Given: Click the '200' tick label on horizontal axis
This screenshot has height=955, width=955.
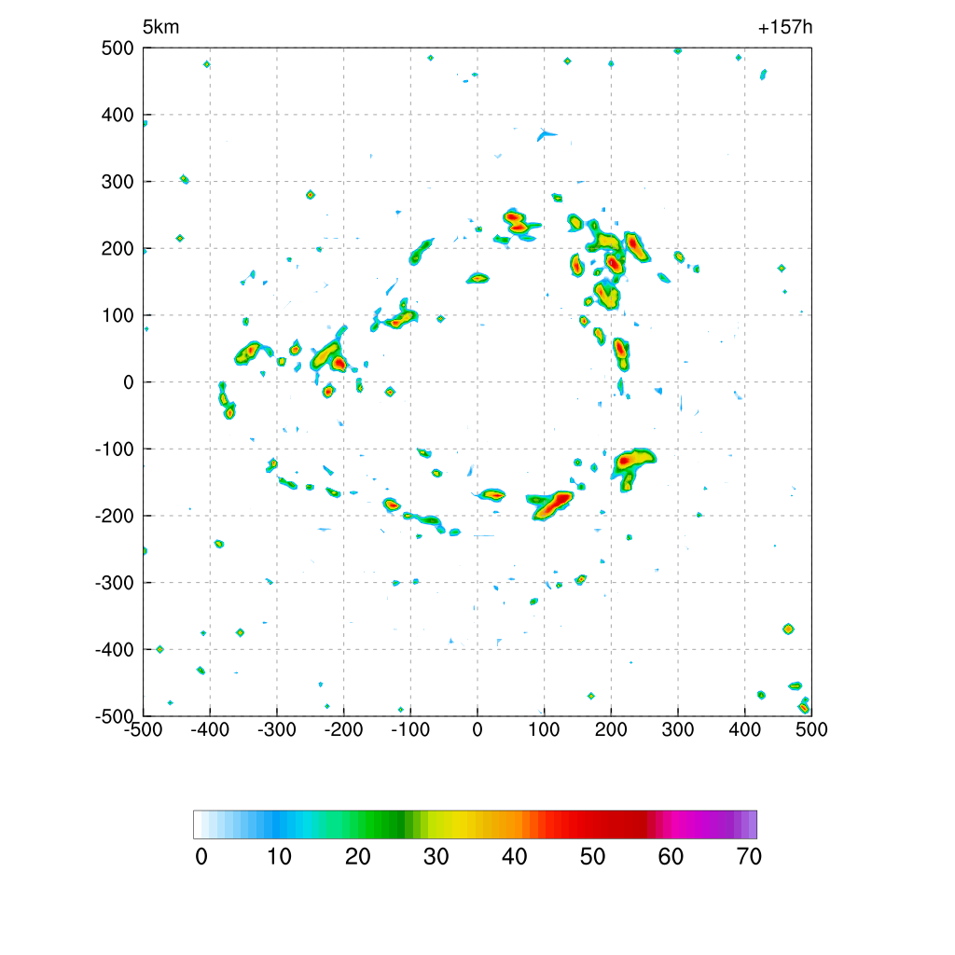Looking at the screenshot, I should pyautogui.click(x=611, y=729).
